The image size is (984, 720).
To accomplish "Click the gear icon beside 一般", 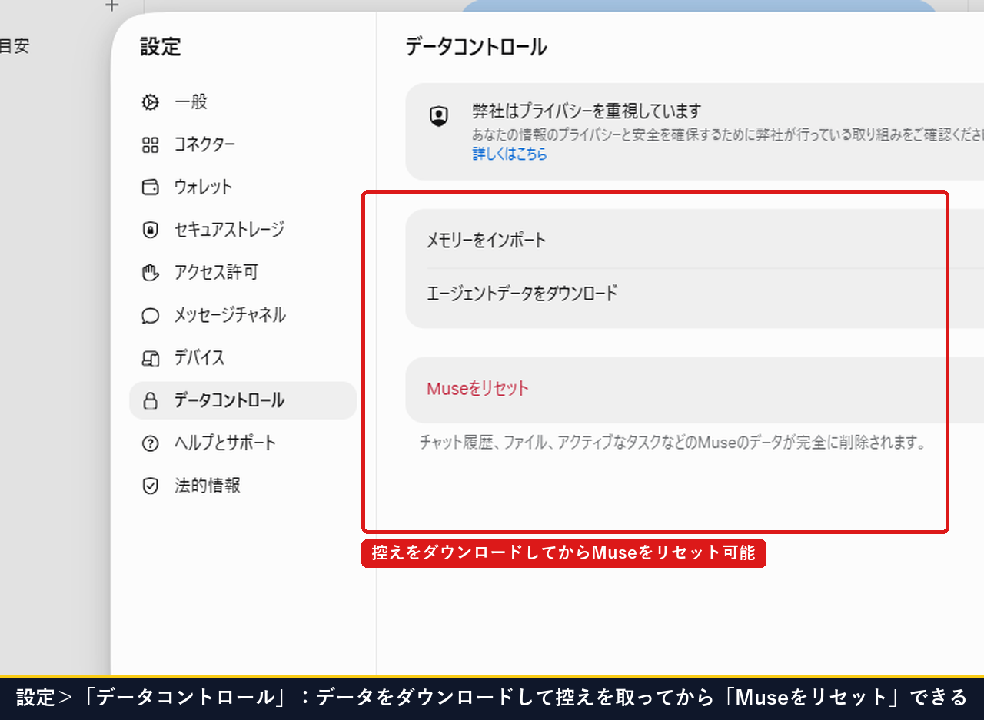I will tap(151, 102).
